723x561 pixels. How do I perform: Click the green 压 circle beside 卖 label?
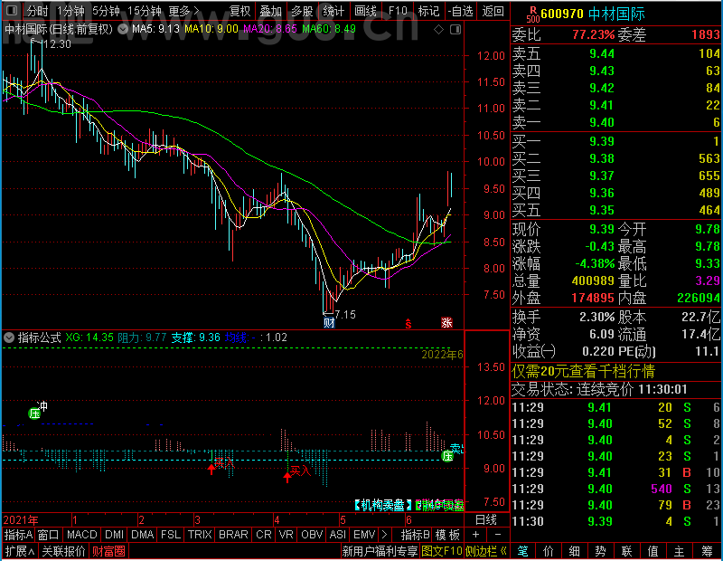coord(447,456)
